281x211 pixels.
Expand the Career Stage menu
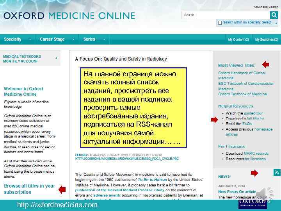tap(57, 39)
